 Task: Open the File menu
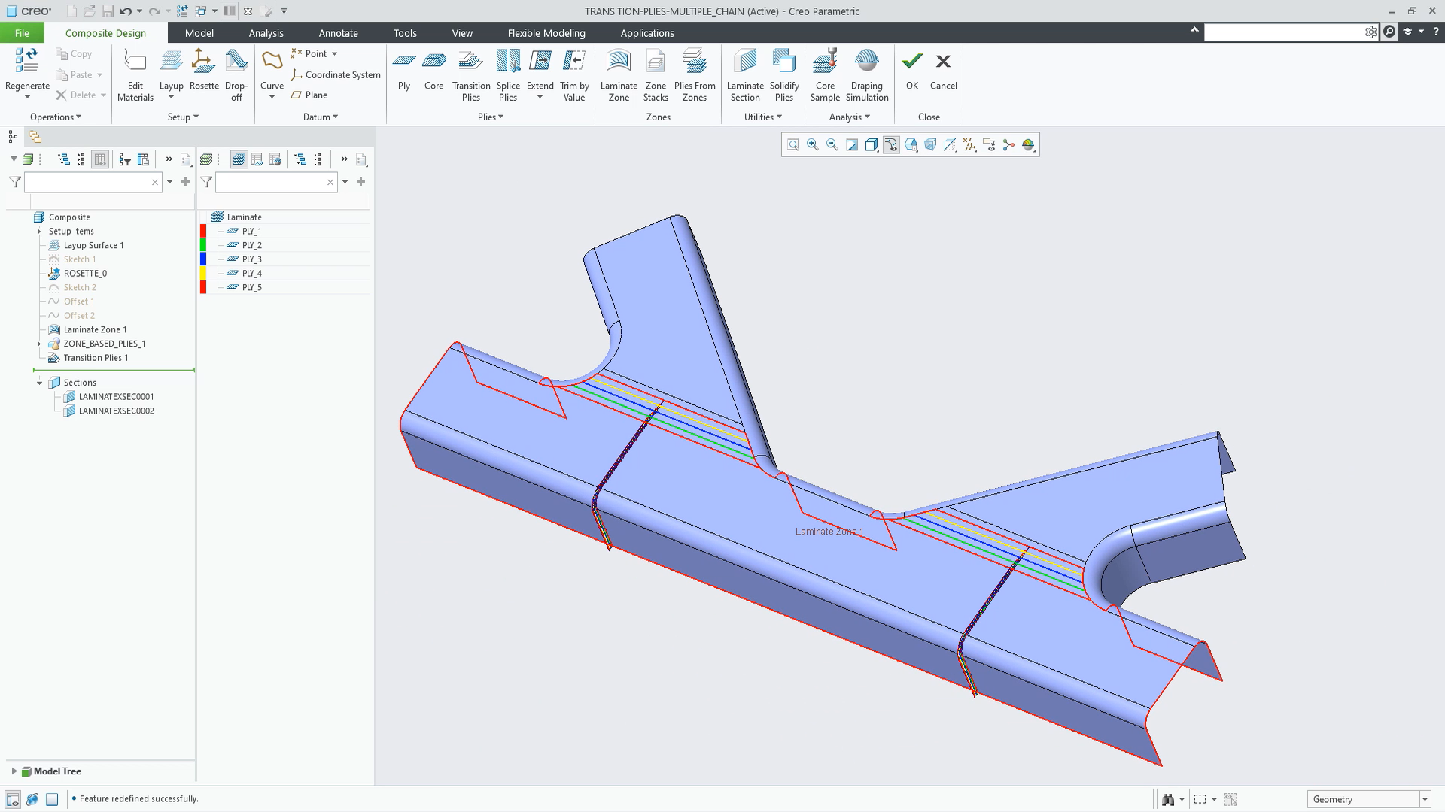(22, 33)
